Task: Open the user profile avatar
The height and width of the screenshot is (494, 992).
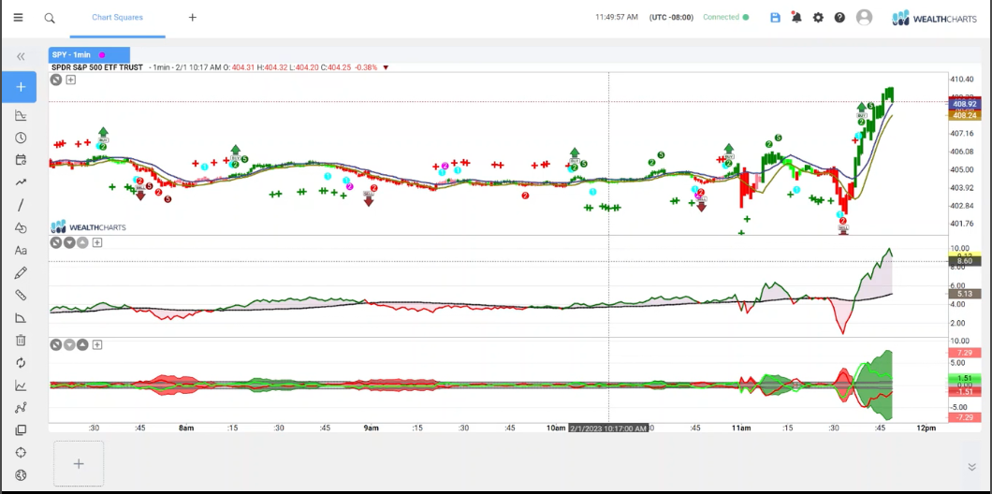Action: (864, 17)
